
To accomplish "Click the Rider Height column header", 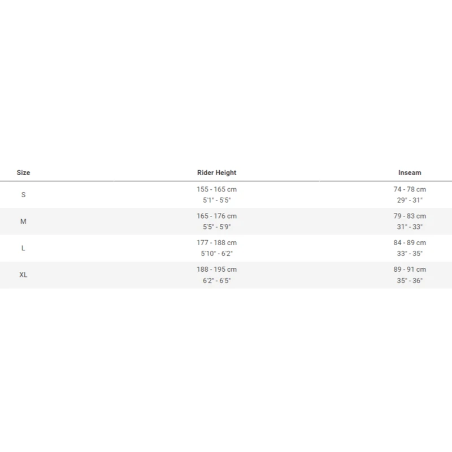I will click(x=217, y=172).
